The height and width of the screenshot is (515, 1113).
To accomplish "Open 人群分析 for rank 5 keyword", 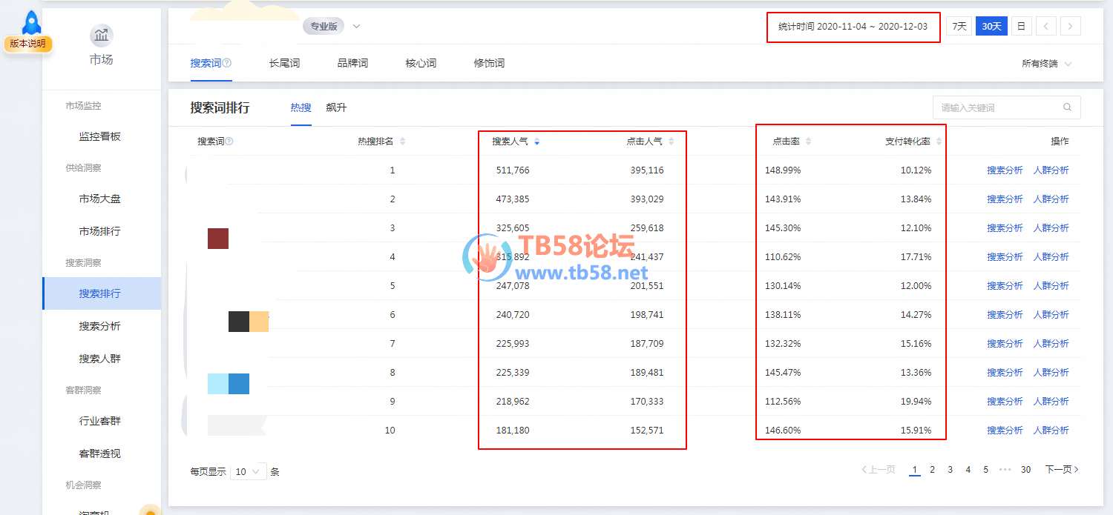I will pos(1051,286).
